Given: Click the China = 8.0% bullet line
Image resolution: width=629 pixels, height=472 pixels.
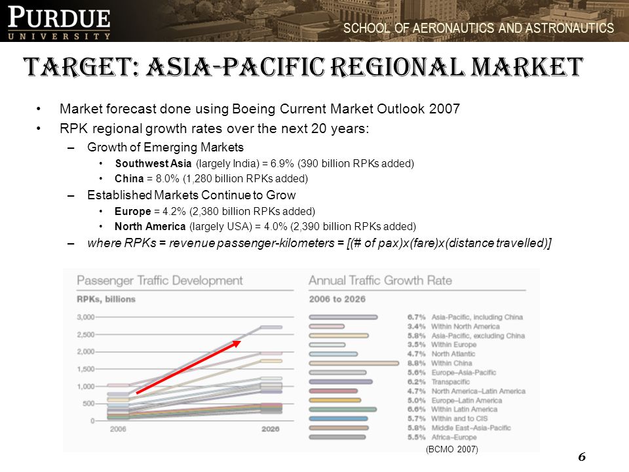Looking at the screenshot, I should pos(212,178).
